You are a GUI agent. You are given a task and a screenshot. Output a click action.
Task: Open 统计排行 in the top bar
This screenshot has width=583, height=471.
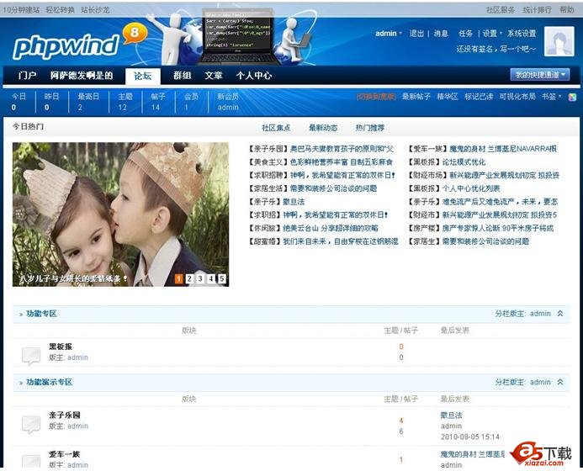click(x=537, y=10)
